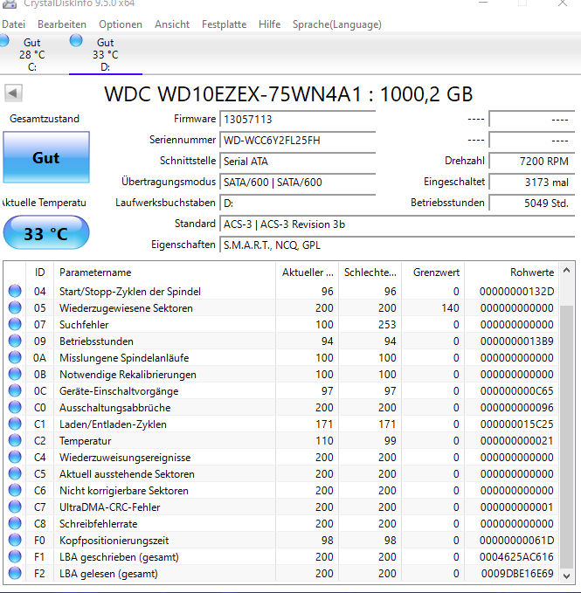
Task: Click status orb for 0C Geräte-Einschaltvorgänge
Action: 15,391
